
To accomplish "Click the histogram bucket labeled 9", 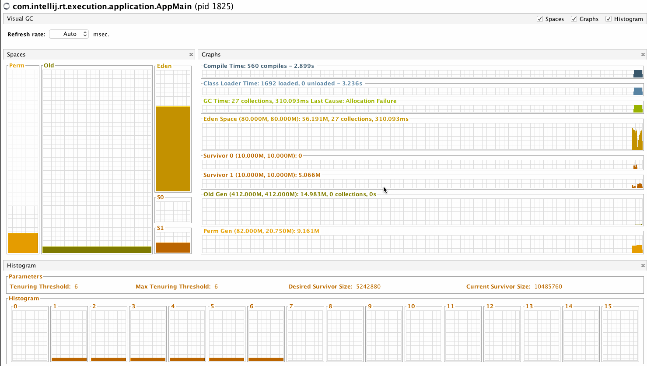I will pos(384,335).
